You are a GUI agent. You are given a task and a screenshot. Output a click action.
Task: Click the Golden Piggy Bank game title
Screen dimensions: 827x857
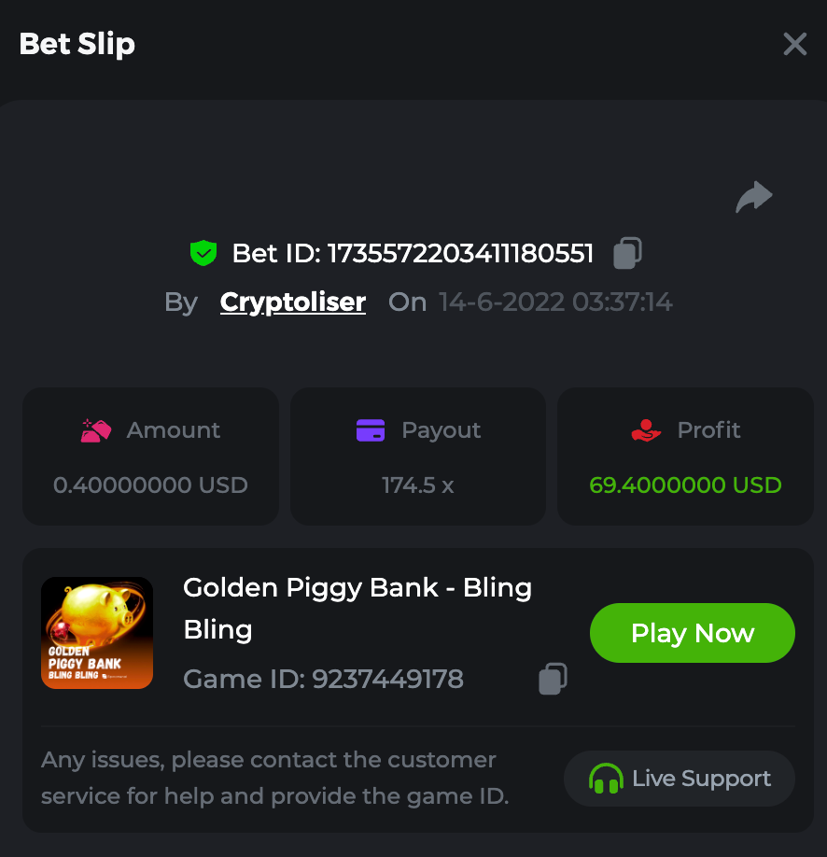click(x=357, y=608)
